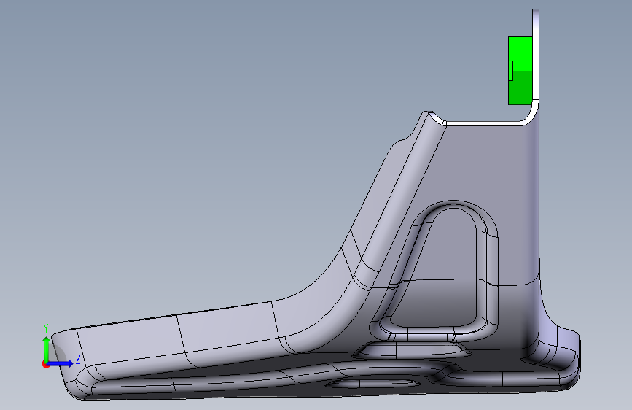The height and width of the screenshot is (410, 632).
Task: Select the Y axis label text
Action: (46, 328)
